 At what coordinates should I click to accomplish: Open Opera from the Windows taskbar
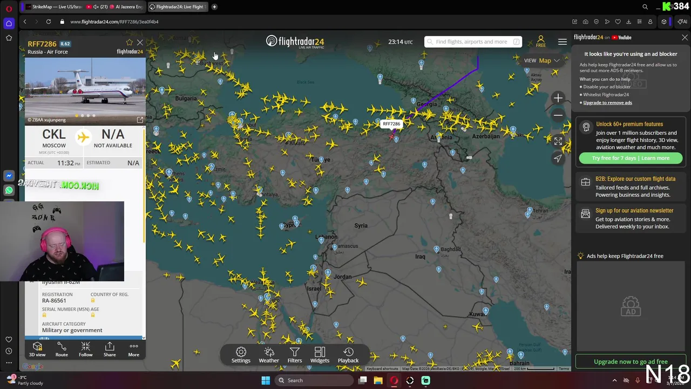[x=394, y=380]
